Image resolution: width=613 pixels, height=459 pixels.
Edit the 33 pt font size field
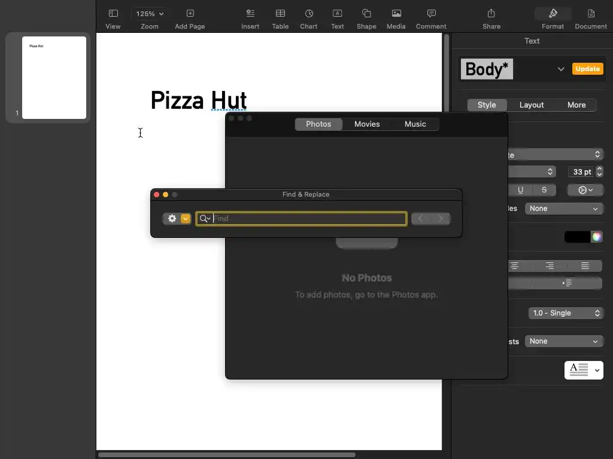tap(581, 172)
